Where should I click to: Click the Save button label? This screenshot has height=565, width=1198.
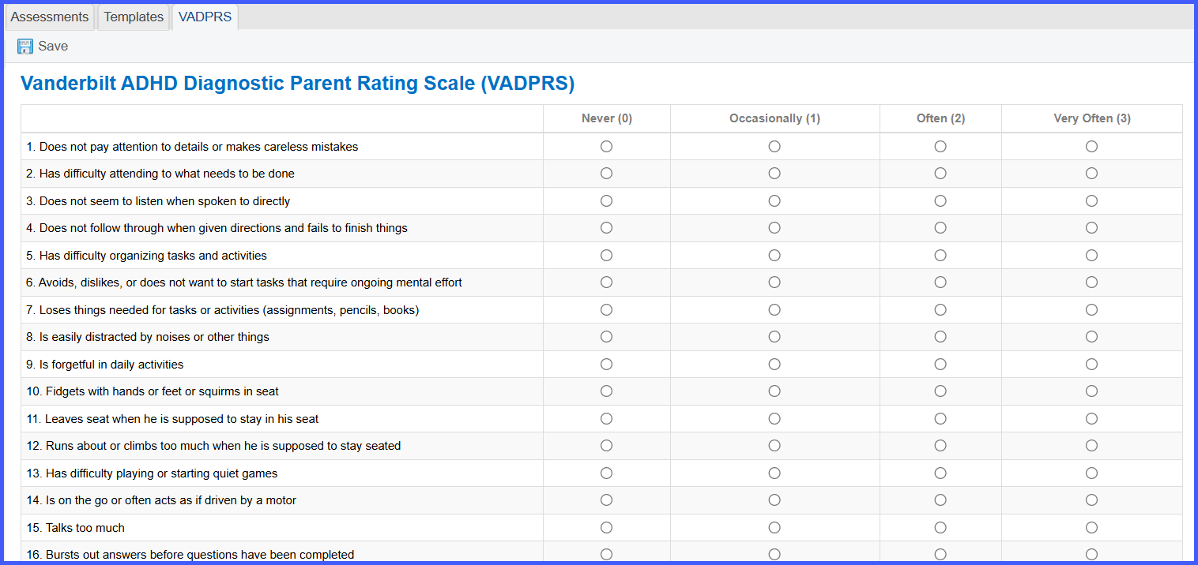pos(53,47)
